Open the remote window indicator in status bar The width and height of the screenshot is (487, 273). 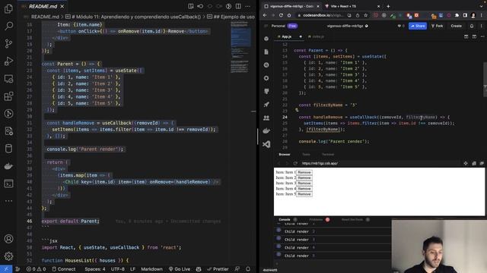pyautogui.click(x=6, y=269)
